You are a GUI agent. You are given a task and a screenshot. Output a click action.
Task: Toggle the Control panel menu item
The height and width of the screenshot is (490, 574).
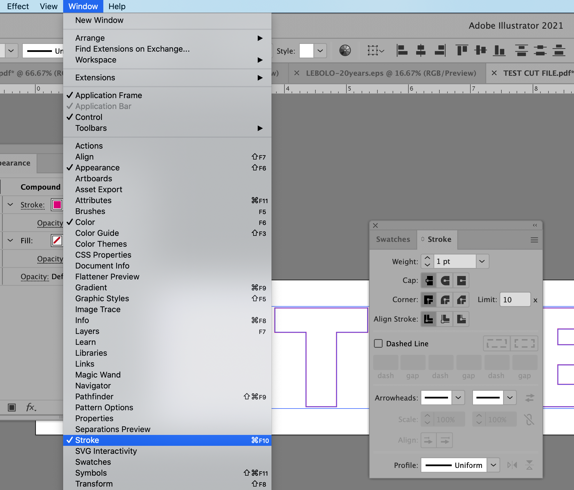(89, 117)
